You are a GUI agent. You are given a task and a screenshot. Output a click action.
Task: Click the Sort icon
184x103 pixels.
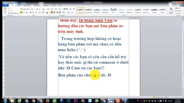tap(70, 9)
